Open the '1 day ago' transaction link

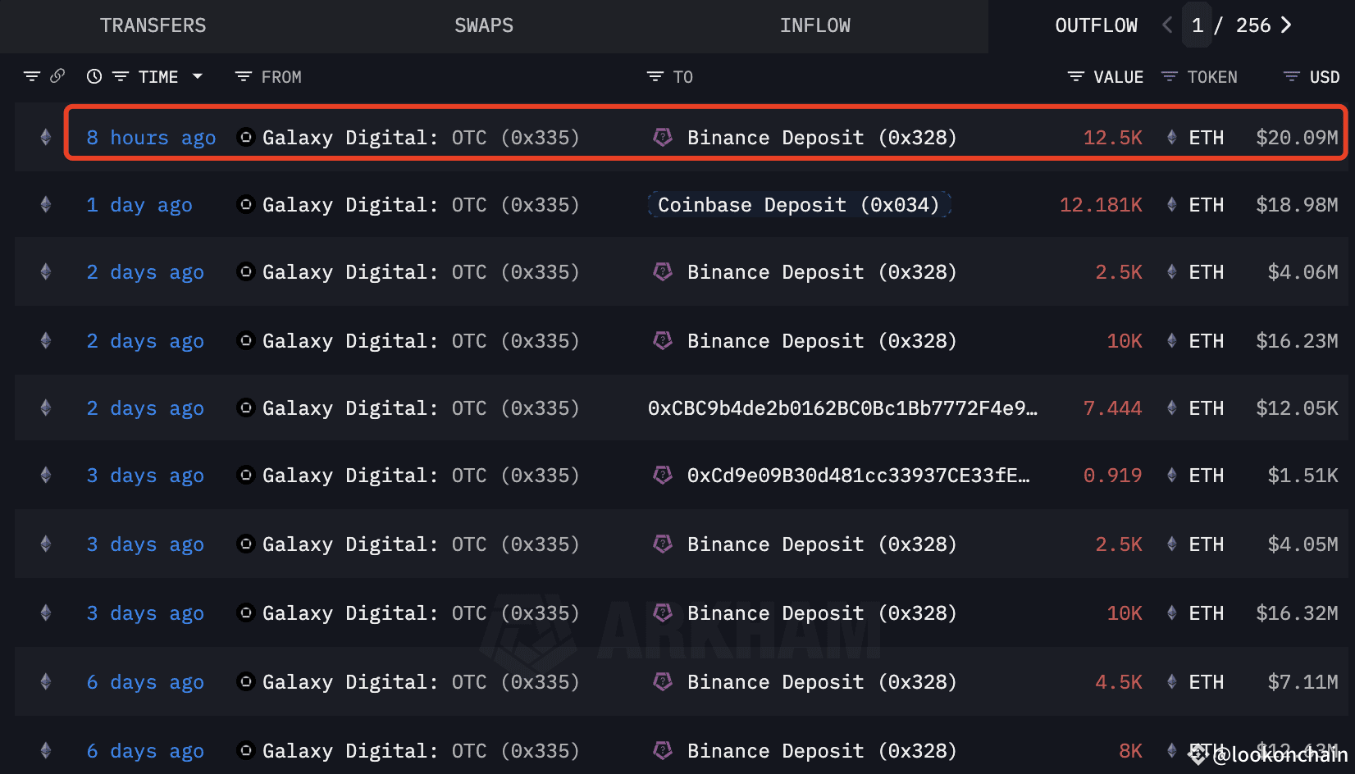[x=139, y=205]
